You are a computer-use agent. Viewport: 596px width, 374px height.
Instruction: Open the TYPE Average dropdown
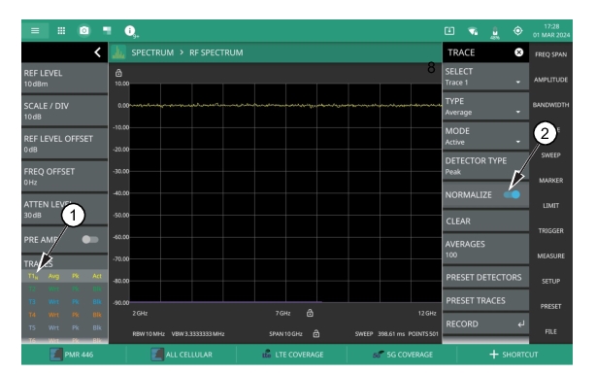coord(485,107)
